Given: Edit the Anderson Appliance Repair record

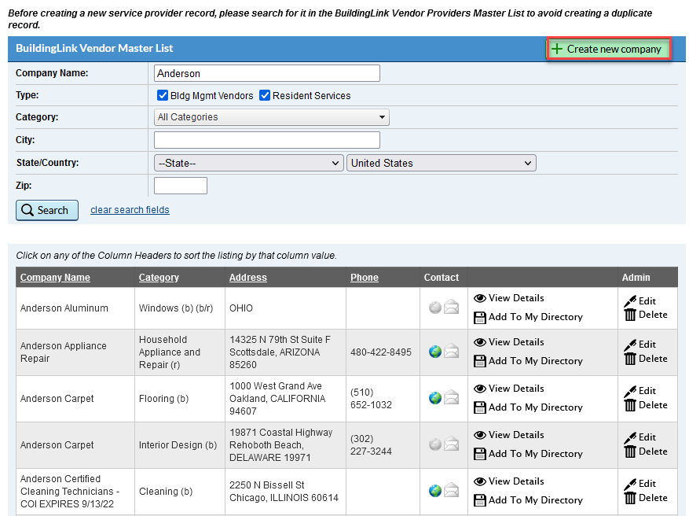Looking at the screenshot, I should pos(640,345).
